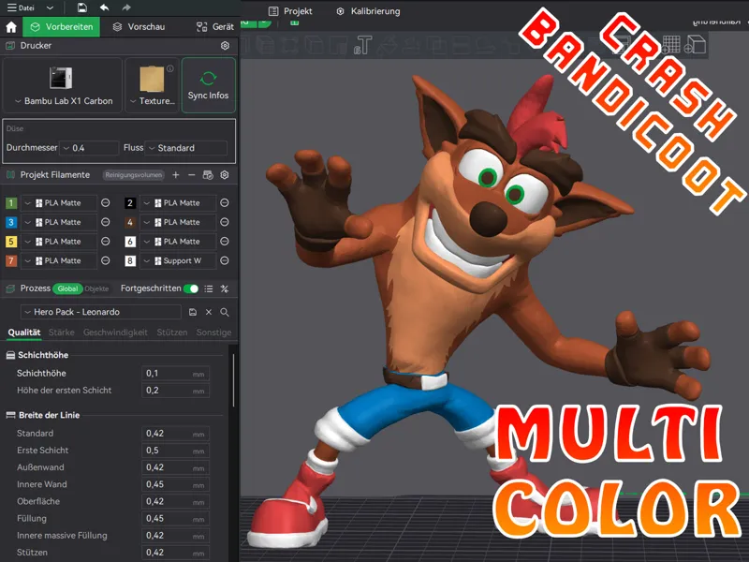The height and width of the screenshot is (562, 749).
Task: Open filament 8 Support W dropdown
Action: pos(178,260)
